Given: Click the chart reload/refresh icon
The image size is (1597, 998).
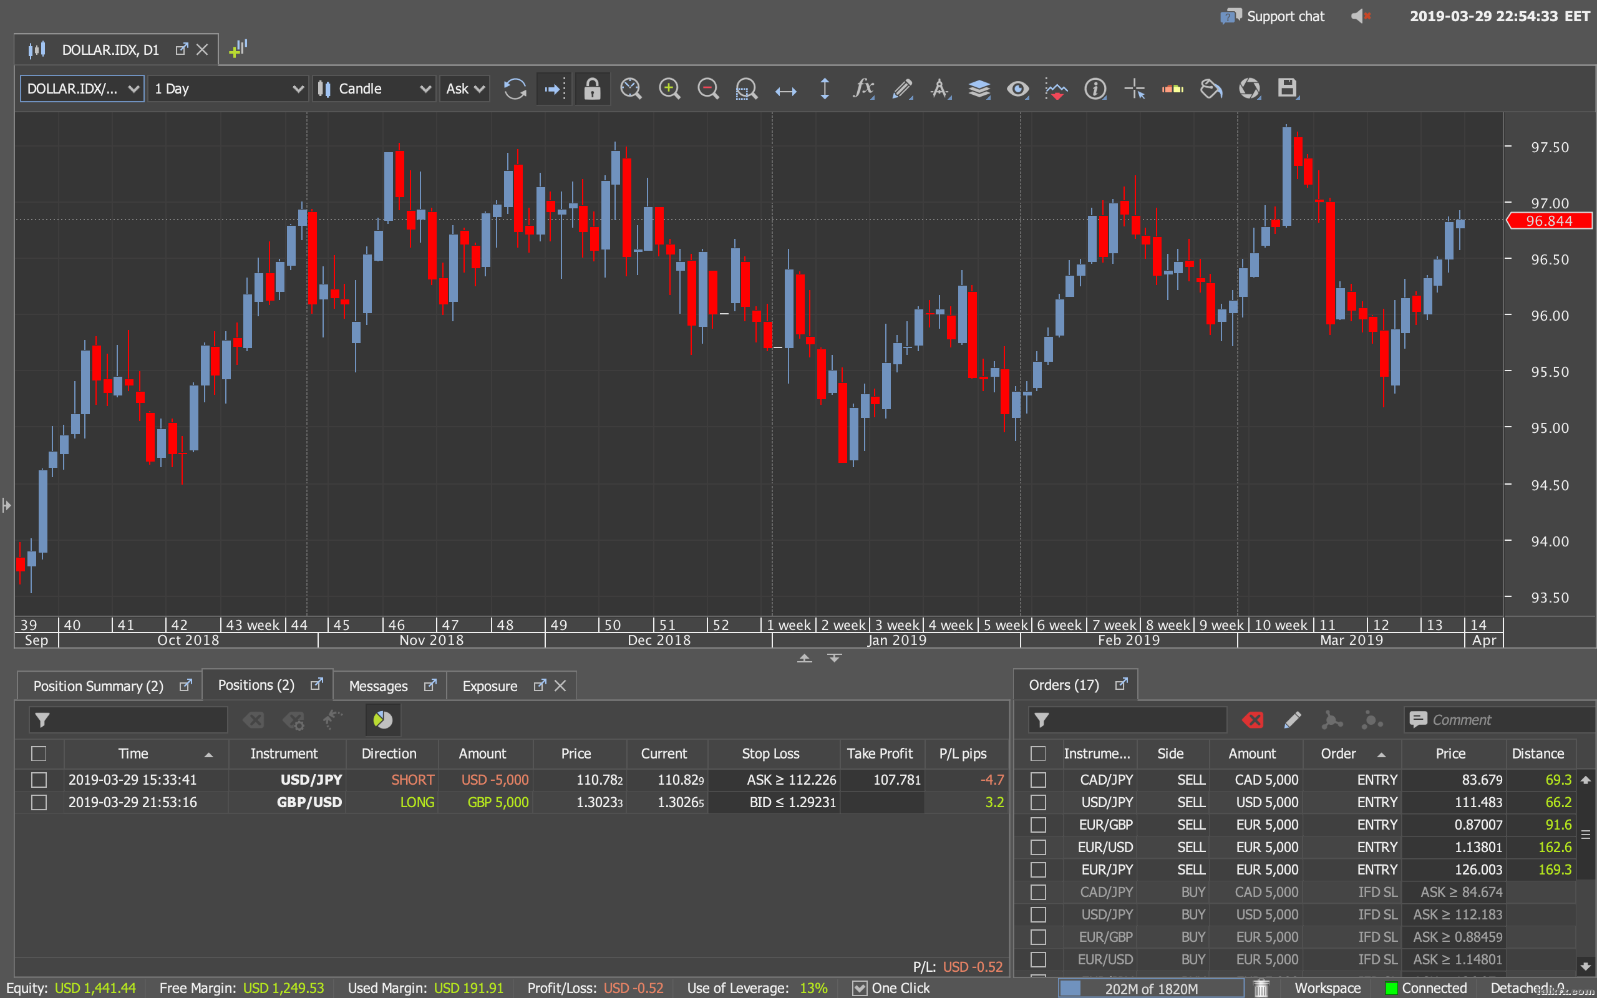Looking at the screenshot, I should 515,89.
